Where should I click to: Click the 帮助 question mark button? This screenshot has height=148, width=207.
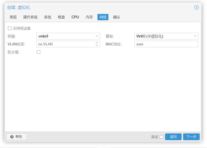[x=16, y=137]
